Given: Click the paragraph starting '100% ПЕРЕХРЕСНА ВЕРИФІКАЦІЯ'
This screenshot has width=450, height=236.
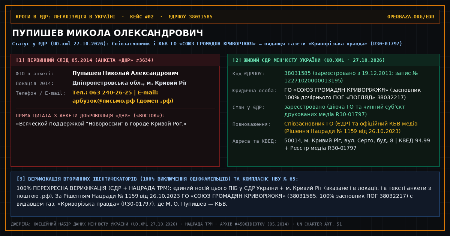Looking at the screenshot, I should coord(223,196).
